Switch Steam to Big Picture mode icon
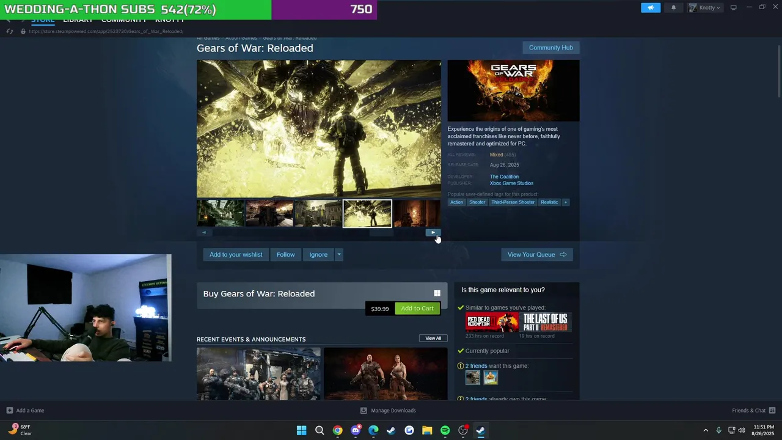The height and width of the screenshot is (440, 782). [734, 7]
